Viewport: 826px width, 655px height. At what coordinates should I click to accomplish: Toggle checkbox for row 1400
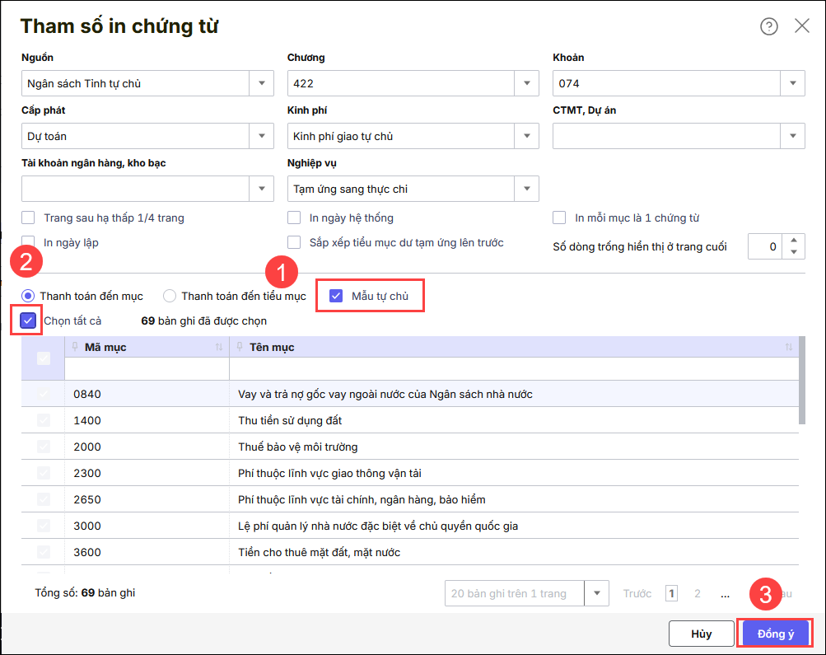[44, 420]
